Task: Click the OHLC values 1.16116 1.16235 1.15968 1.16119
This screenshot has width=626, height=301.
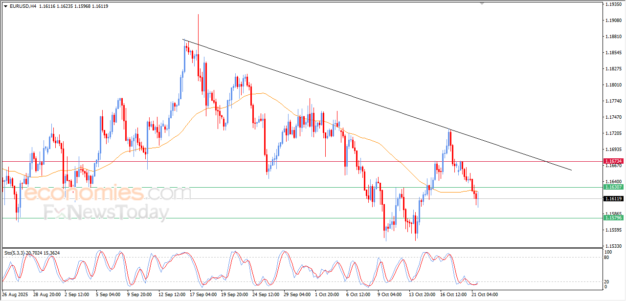Action: [x=73, y=6]
